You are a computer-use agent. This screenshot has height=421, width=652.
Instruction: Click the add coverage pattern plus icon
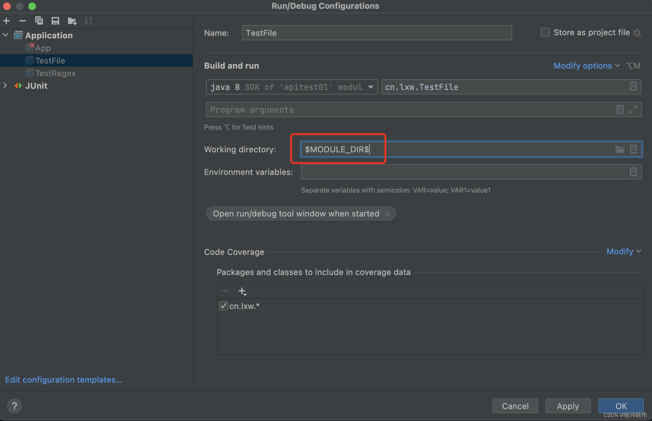pos(242,291)
